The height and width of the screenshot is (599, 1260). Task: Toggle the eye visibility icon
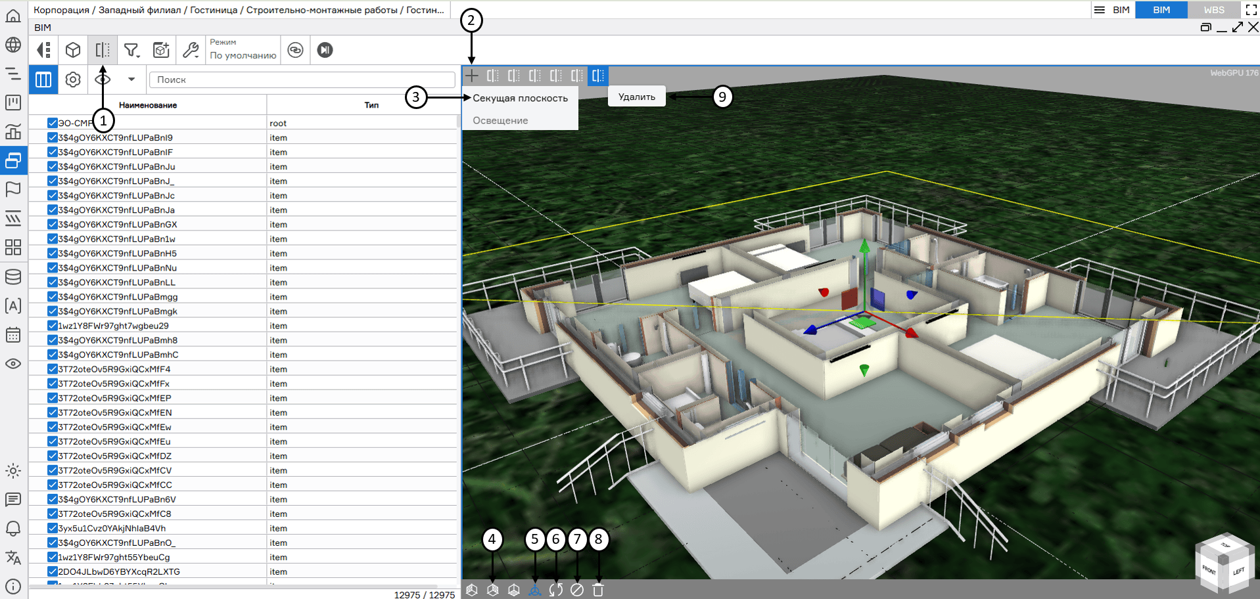coord(103,79)
